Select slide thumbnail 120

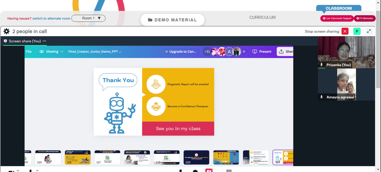coord(196,157)
